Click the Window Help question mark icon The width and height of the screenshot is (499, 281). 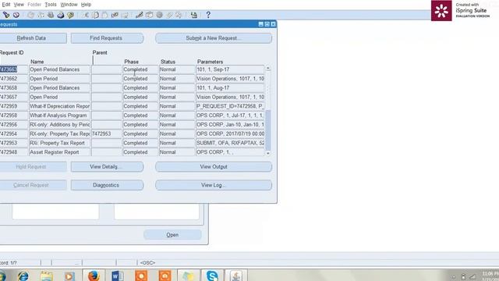[208, 15]
